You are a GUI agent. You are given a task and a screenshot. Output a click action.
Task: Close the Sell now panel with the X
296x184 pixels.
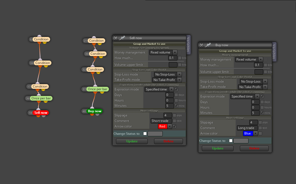(116, 38)
